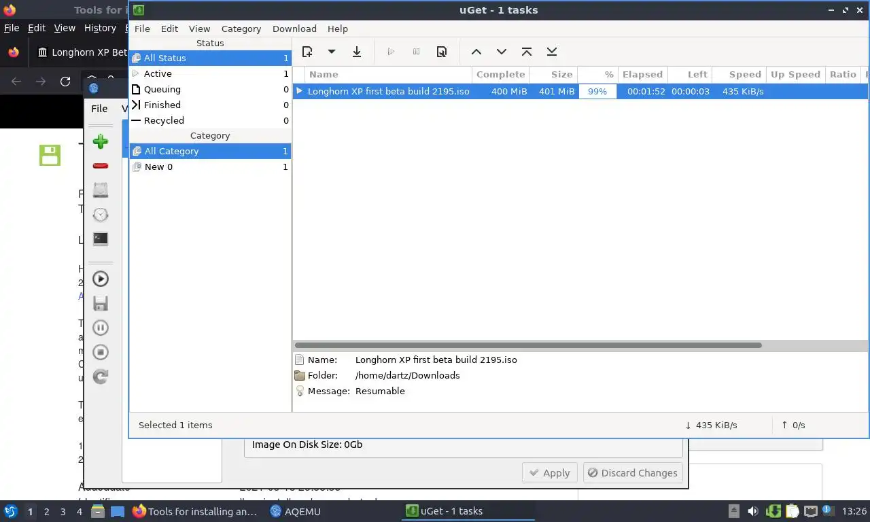Open the uGet File menu
Screen dimensions: 870x522
click(x=142, y=29)
